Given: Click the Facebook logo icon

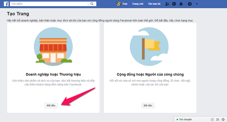Looking at the screenshot, I should [6, 4].
